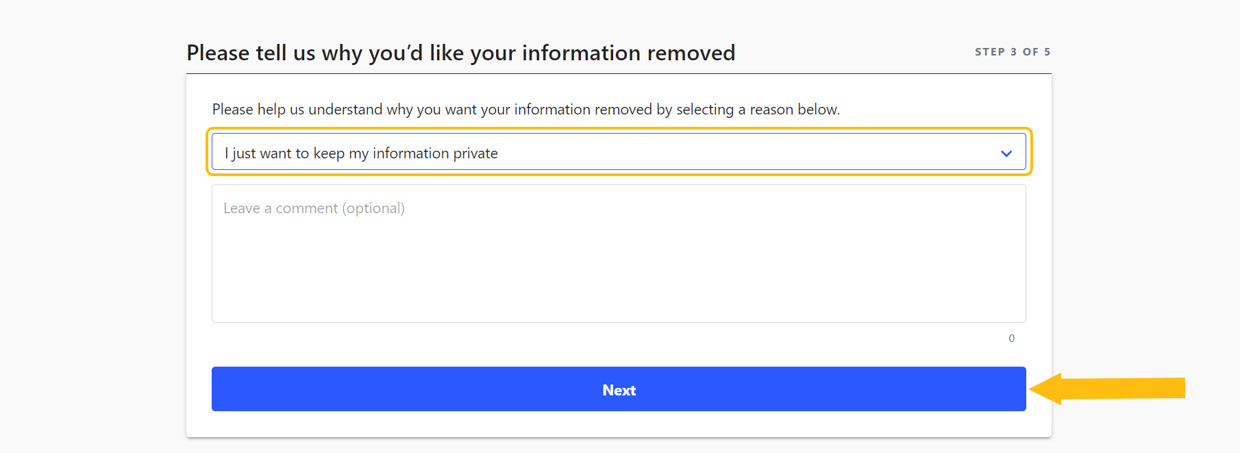Open the removal reason dropdown
This screenshot has width=1240, height=453.
coord(618,152)
